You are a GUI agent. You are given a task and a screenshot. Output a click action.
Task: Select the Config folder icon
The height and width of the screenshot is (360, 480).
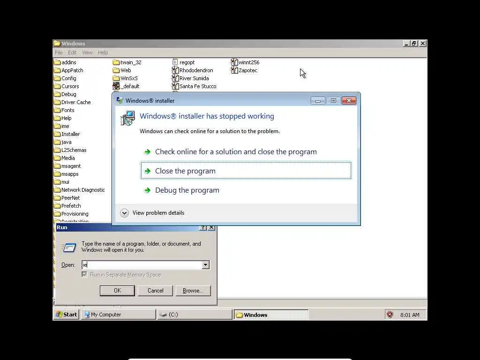point(57,78)
